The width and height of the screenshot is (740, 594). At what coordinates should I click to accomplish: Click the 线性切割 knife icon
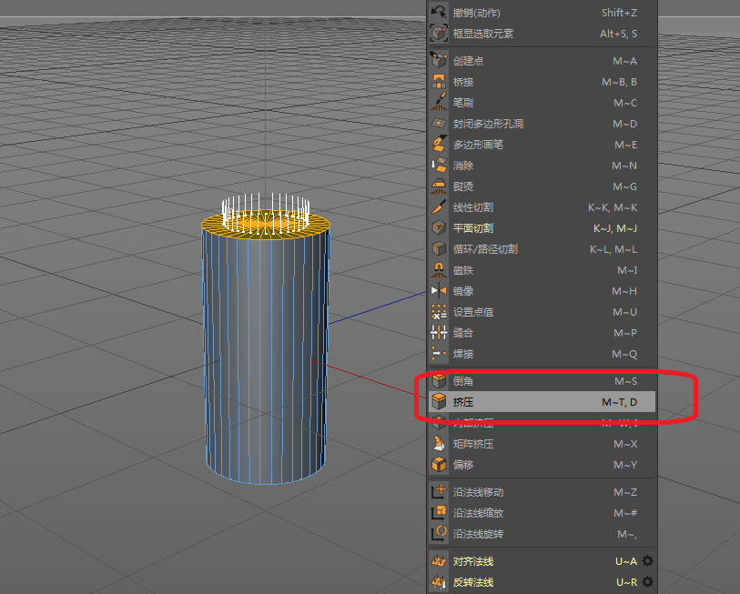coord(439,207)
